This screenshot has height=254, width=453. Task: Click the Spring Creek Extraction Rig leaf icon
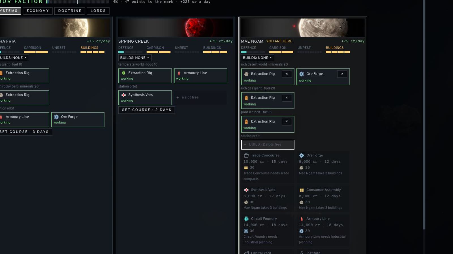123,73
